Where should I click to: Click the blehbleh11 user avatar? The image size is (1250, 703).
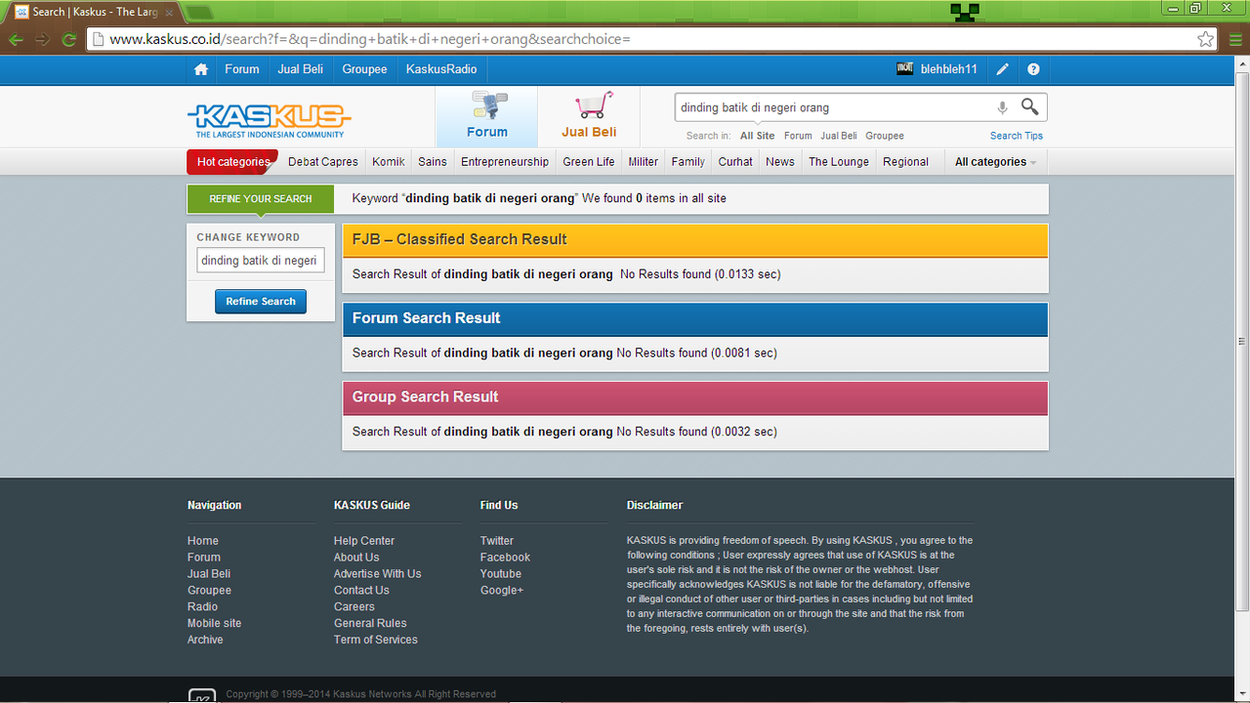pos(904,69)
